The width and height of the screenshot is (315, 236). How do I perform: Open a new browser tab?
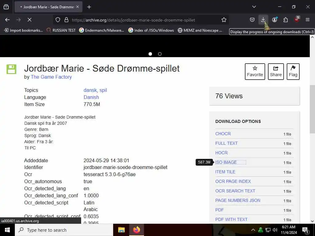click(89, 7)
